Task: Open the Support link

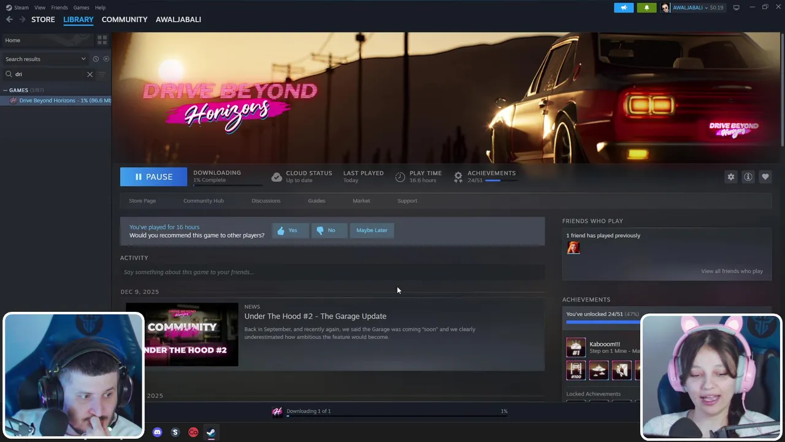Action: click(x=407, y=201)
